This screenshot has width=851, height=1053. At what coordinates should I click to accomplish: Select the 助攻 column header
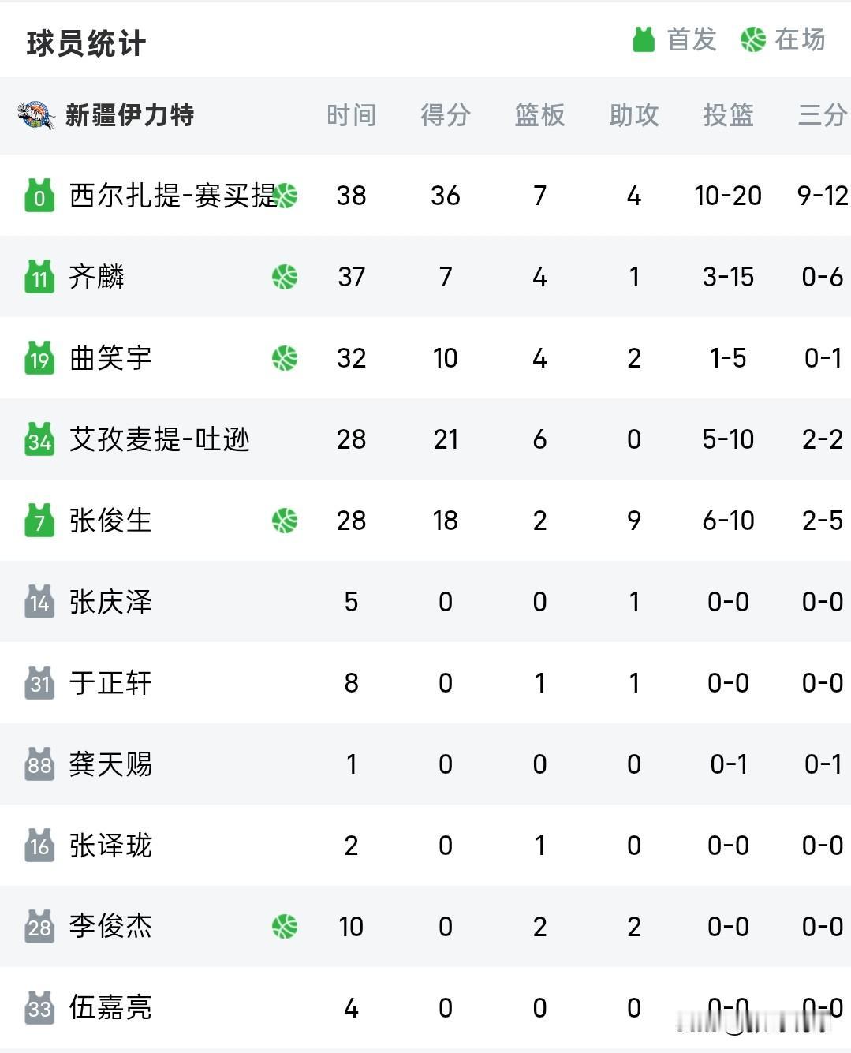coord(634,115)
